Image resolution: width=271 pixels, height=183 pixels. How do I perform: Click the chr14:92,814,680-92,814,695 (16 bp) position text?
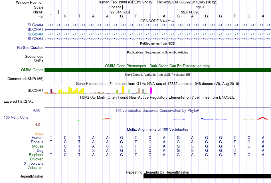click(x=187, y=2)
